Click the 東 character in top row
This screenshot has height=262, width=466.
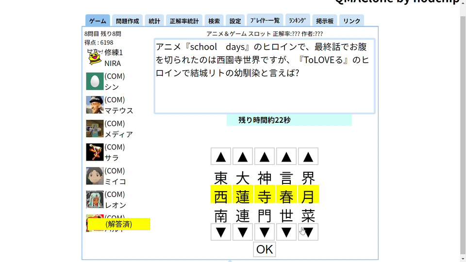221,178
